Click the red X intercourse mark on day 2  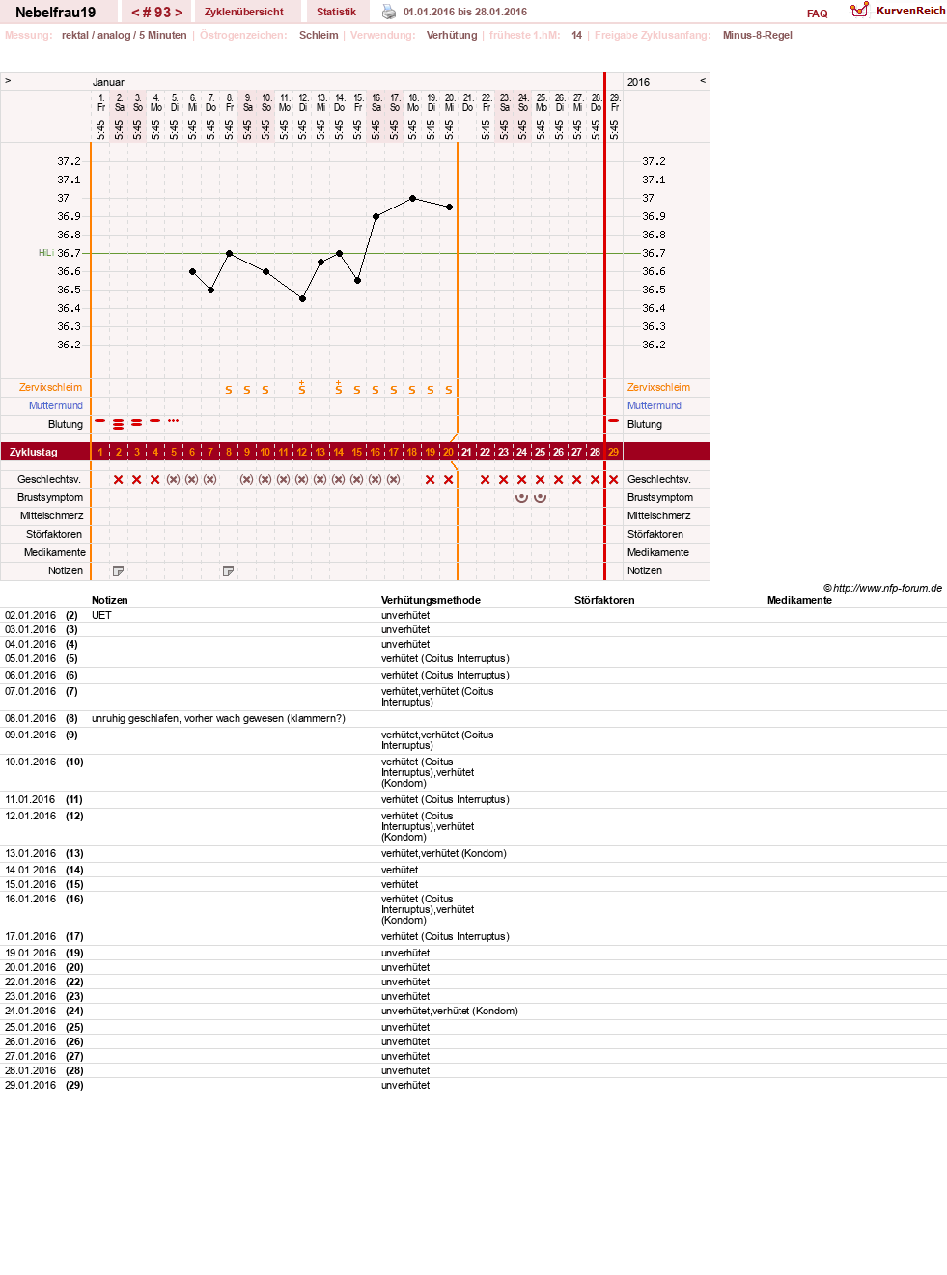(x=119, y=480)
